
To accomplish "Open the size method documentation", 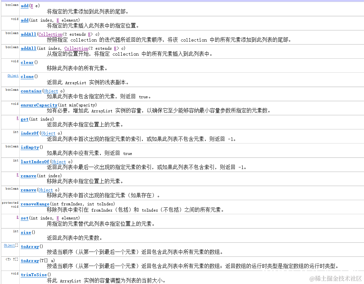I will click(26, 232).
